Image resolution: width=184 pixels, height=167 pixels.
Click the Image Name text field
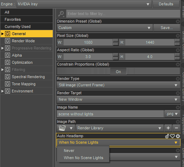110,114
